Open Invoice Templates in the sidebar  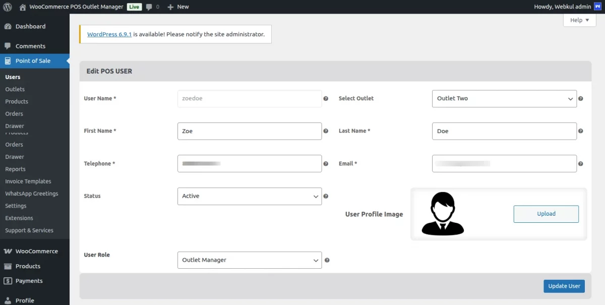pyautogui.click(x=28, y=181)
